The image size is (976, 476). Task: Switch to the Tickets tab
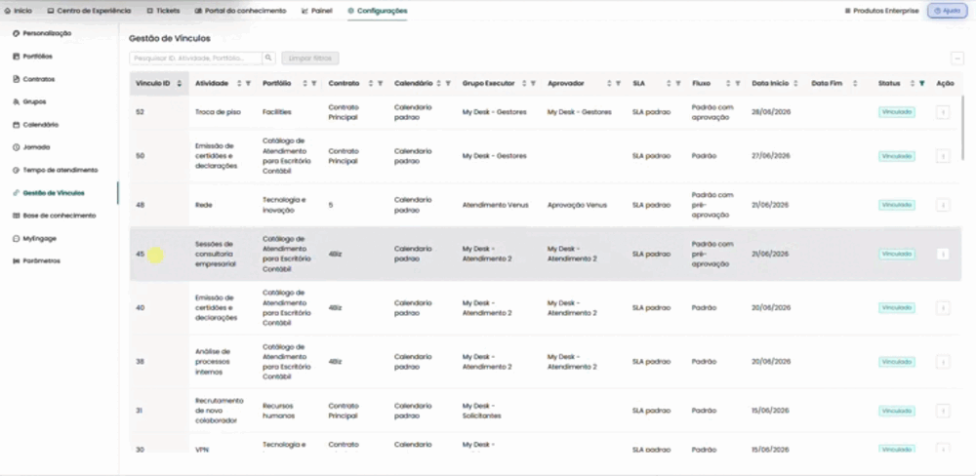point(163,11)
